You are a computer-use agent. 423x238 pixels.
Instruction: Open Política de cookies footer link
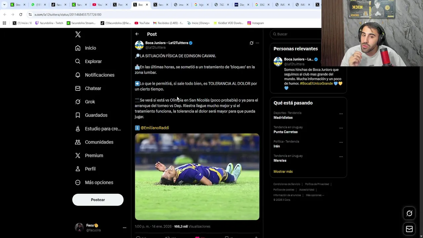[x=284, y=190]
